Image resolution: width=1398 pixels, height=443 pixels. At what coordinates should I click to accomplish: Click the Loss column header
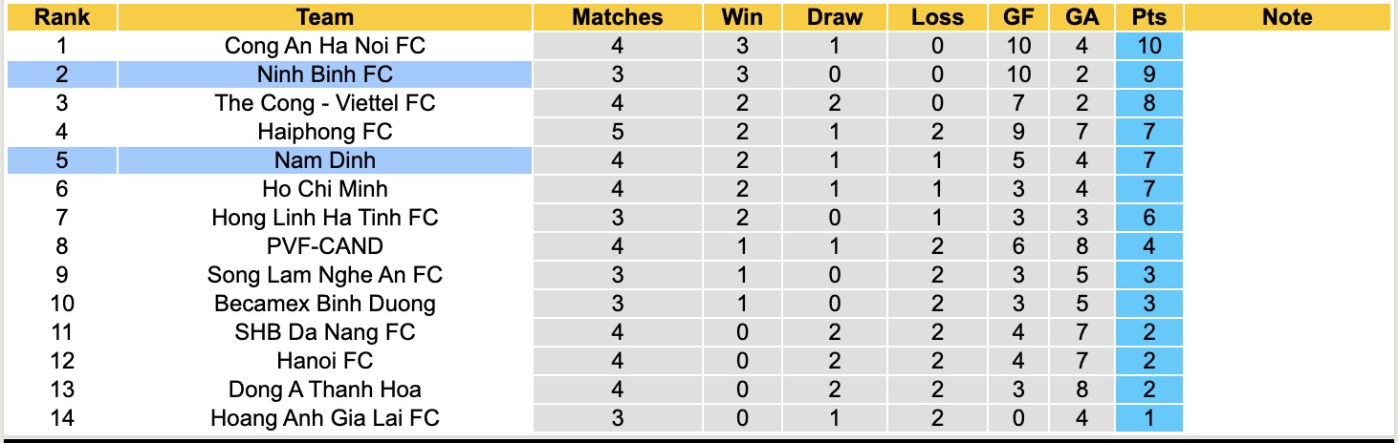936,17
